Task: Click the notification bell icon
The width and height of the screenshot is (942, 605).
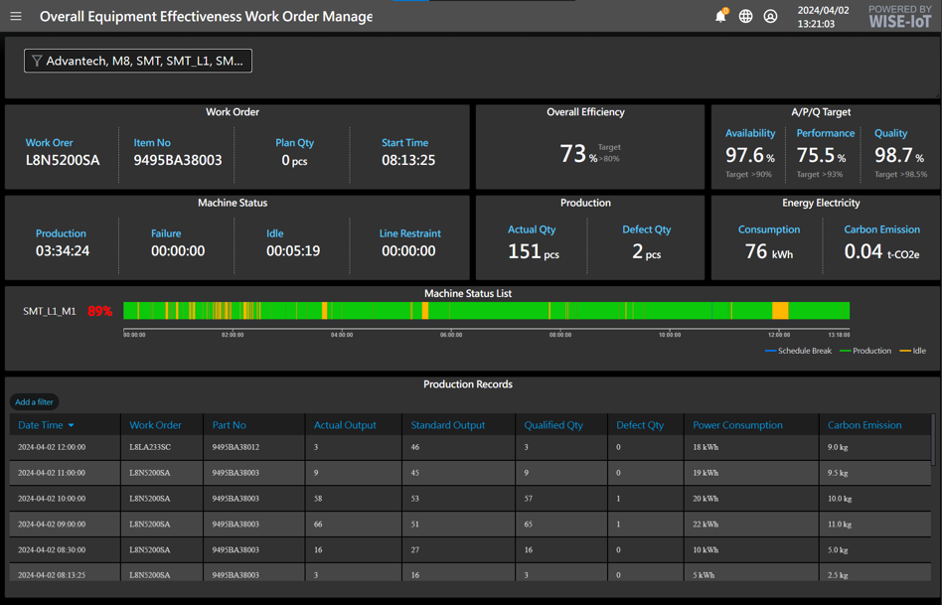Action: (x=720, y=17)
